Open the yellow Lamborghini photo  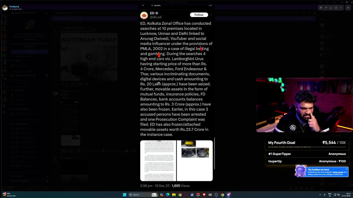188,144
